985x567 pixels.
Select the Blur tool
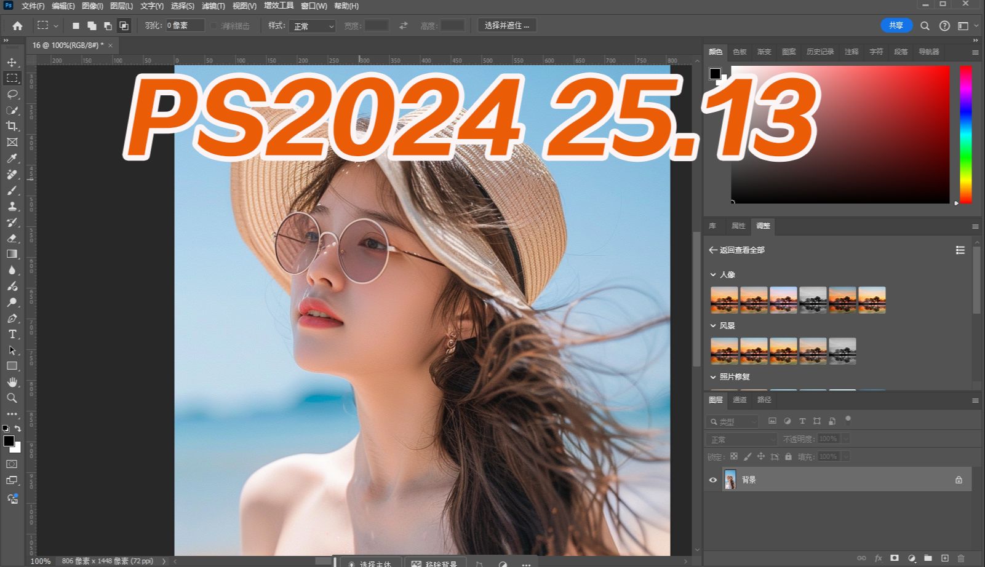click(x=12, y=270)
